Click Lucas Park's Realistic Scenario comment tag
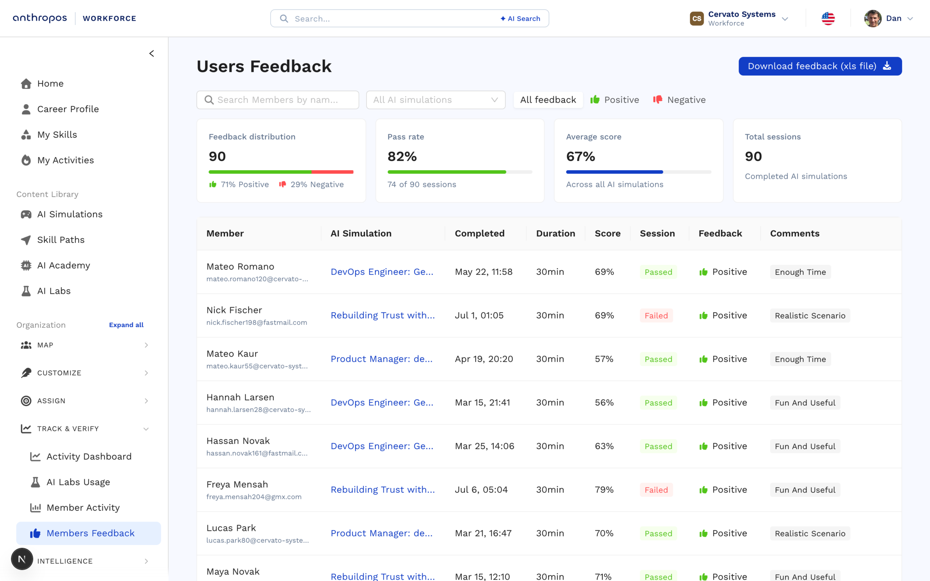The height and width of the screenshot is (581, 930). pyautogui.click(x=810, y=533)
